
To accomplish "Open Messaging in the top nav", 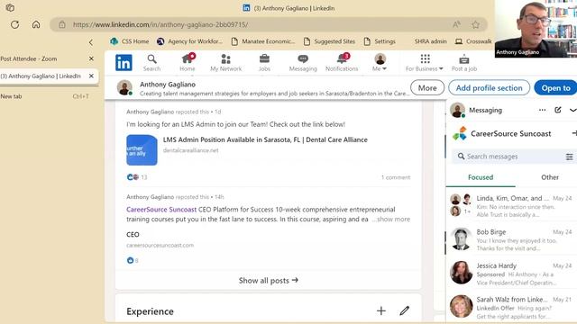I will 303,63.
